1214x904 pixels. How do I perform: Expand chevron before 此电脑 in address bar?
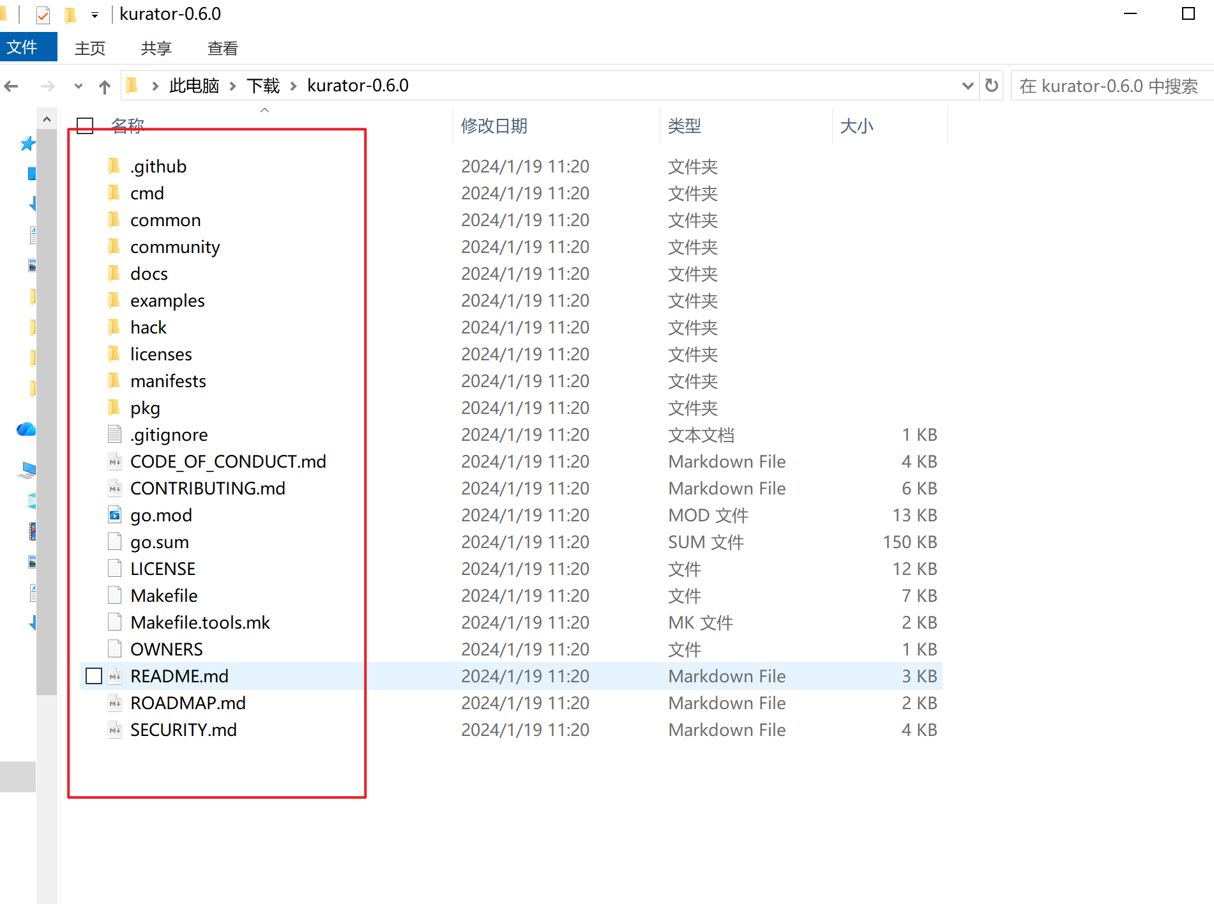tap(155, 86)
